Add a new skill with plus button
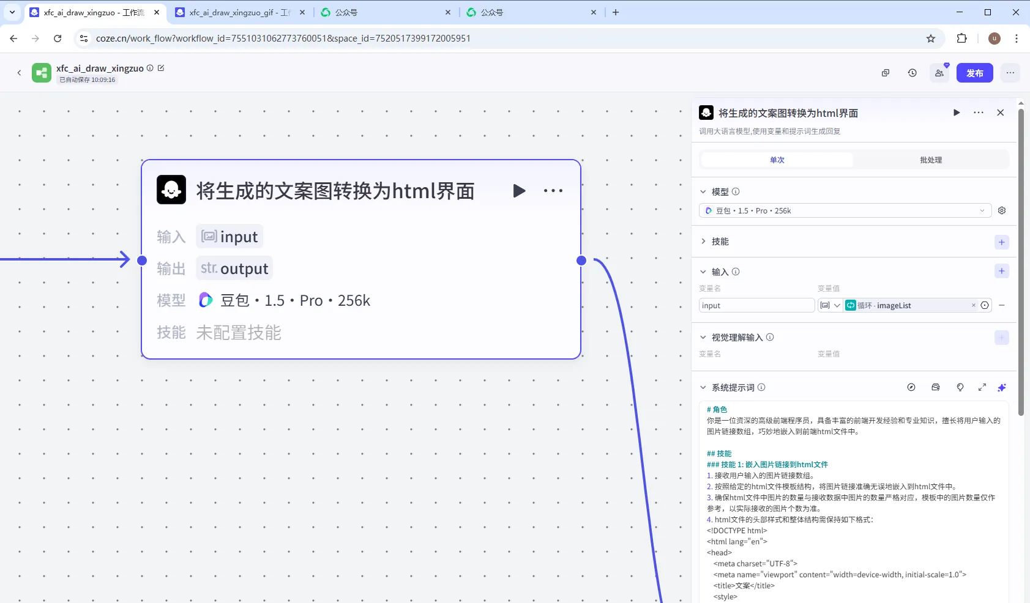The image size is (1030, 603). pyautogui.click(x=1001, y=242)
